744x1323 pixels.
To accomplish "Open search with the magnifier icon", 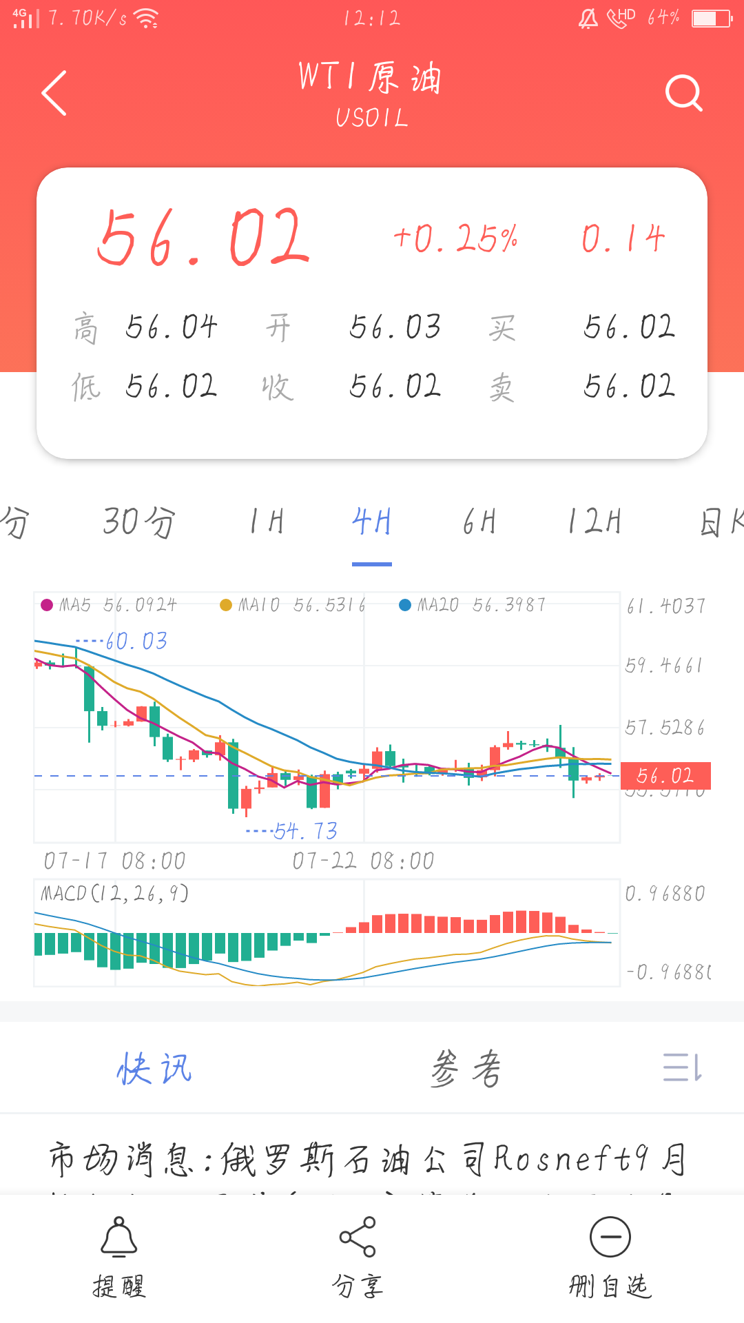I will point(683,93).
